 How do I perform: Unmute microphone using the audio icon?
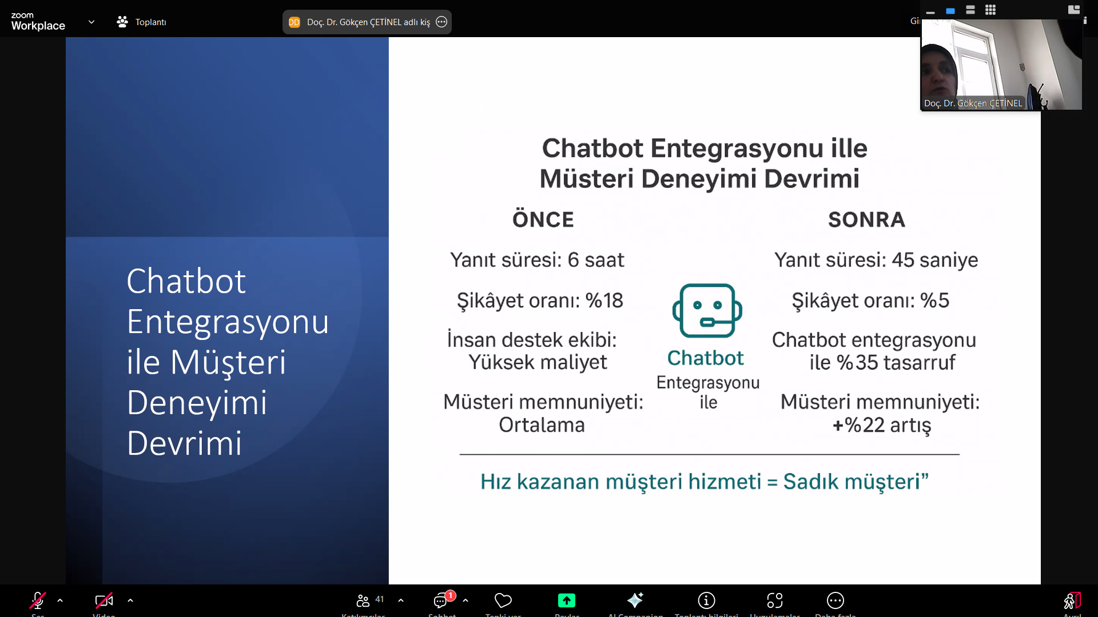tap(38, 600)
